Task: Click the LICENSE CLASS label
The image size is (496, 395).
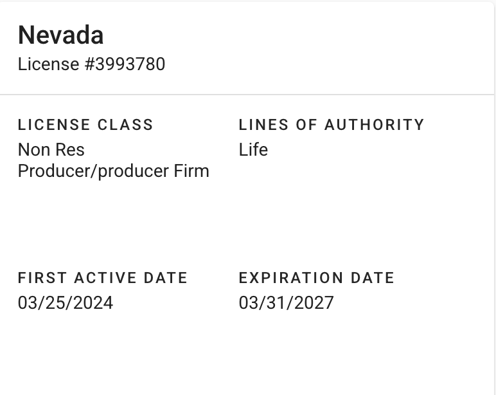Action: point(85,125)
